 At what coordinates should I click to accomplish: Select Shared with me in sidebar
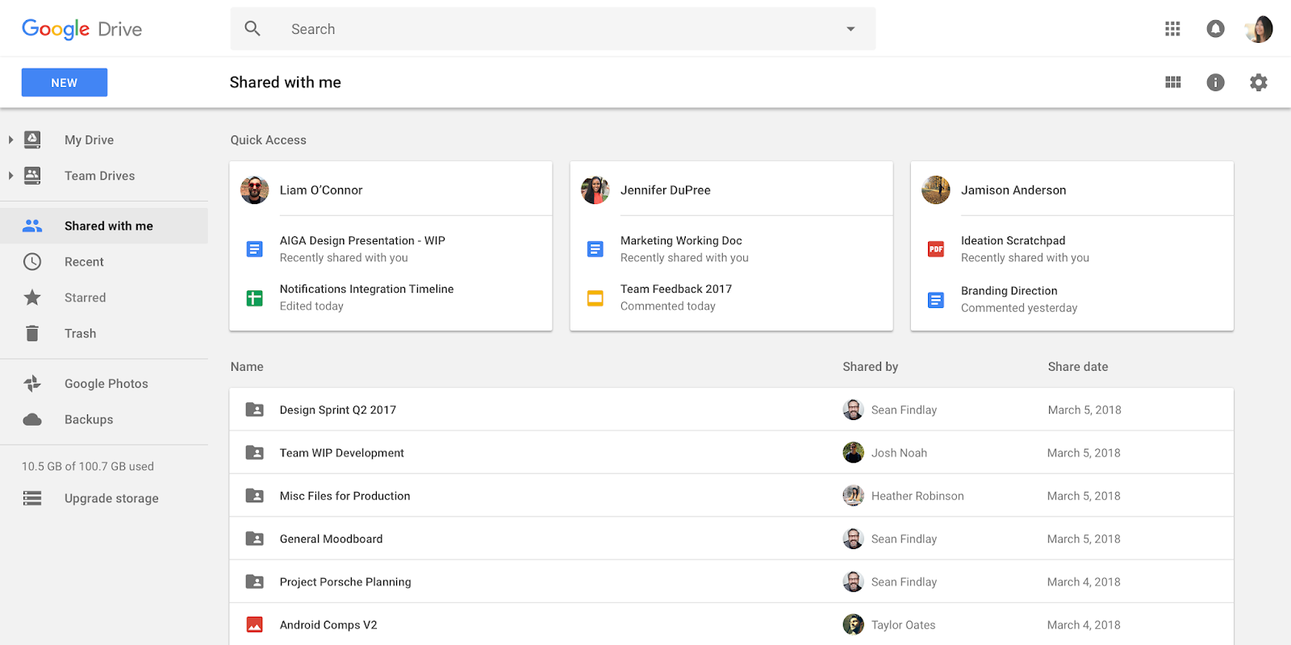tap(108, 226)
